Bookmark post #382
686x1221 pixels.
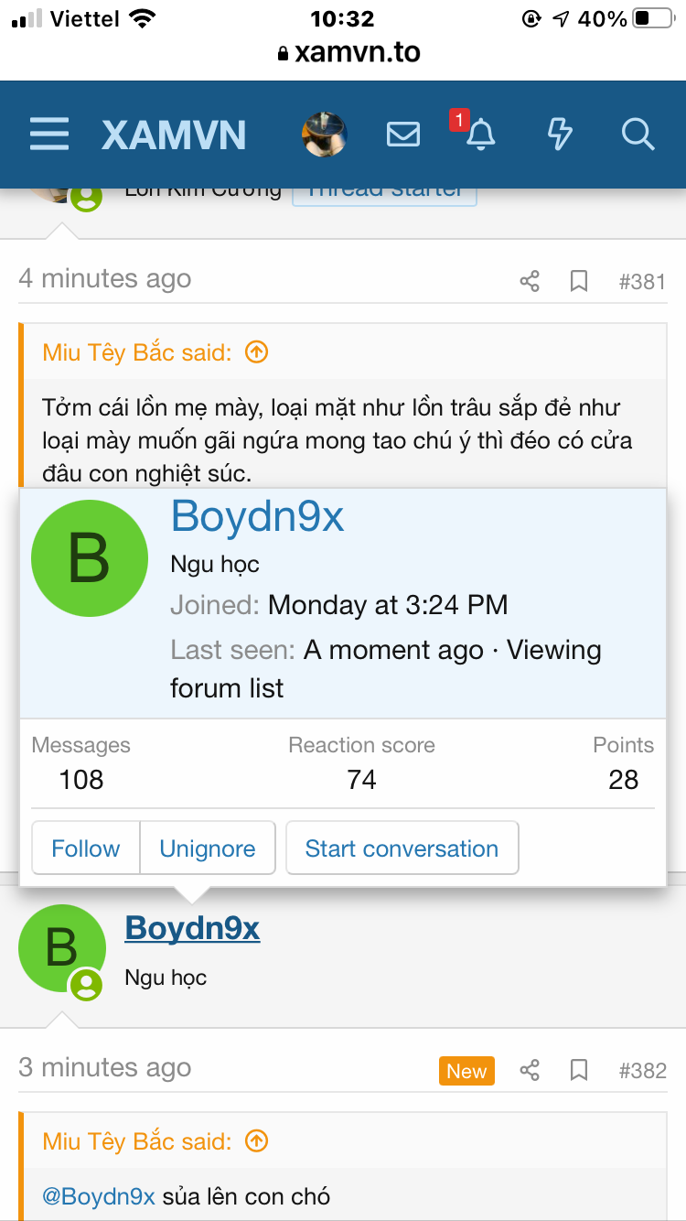coord(579,1070)
